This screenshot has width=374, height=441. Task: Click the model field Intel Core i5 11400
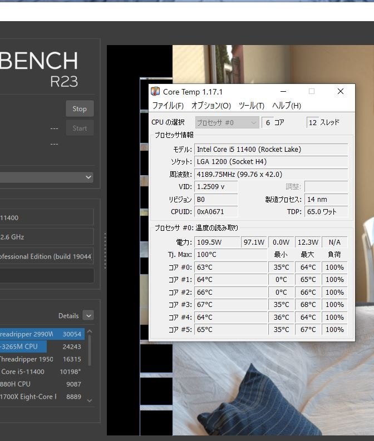pyautogui.click(x=271, y=150)
